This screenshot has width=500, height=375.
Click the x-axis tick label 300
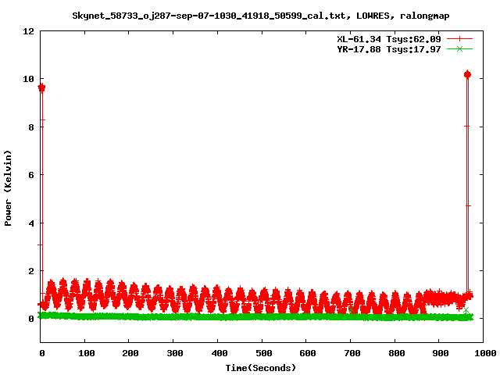tap(175, 353)
